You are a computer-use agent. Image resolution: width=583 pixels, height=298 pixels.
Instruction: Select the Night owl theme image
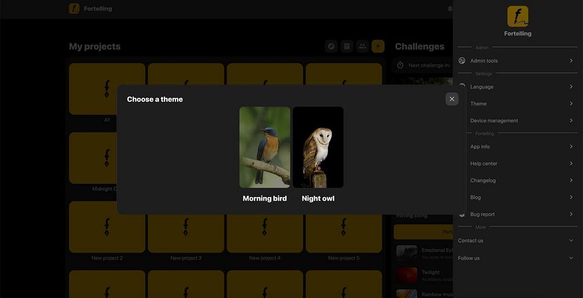tap(318, 148)
